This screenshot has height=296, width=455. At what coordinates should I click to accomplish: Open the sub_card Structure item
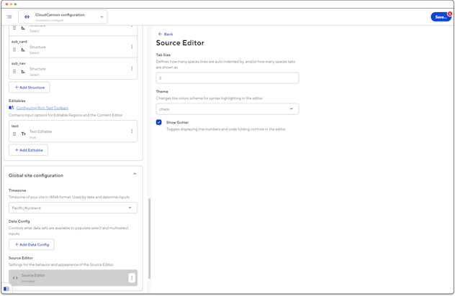point(73,47)
